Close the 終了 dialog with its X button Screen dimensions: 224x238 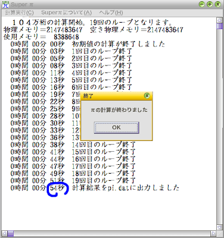point(147,96)
